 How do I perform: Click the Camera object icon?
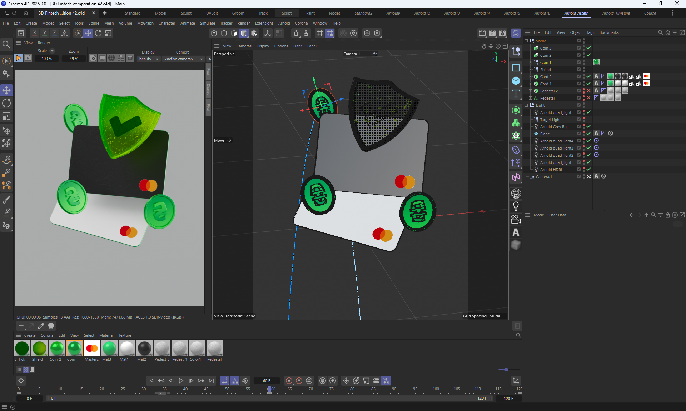516,219
